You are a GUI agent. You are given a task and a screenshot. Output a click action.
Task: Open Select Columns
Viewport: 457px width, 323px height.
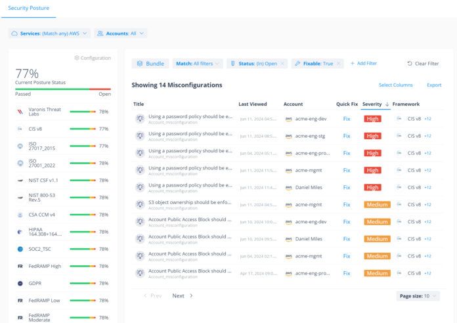click(395, 85)
